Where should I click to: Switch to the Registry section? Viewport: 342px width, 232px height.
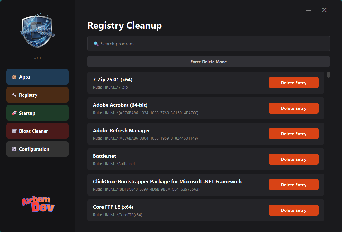coord(37,95)
